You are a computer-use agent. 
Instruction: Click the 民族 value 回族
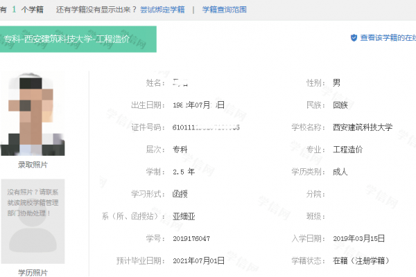coord(340,105)
